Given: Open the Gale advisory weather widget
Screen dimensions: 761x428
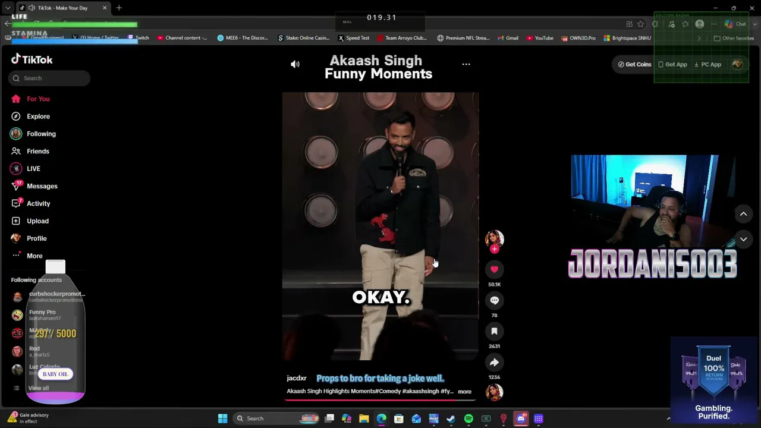Looking at the screenshot, I should click(x=29, y=418).
